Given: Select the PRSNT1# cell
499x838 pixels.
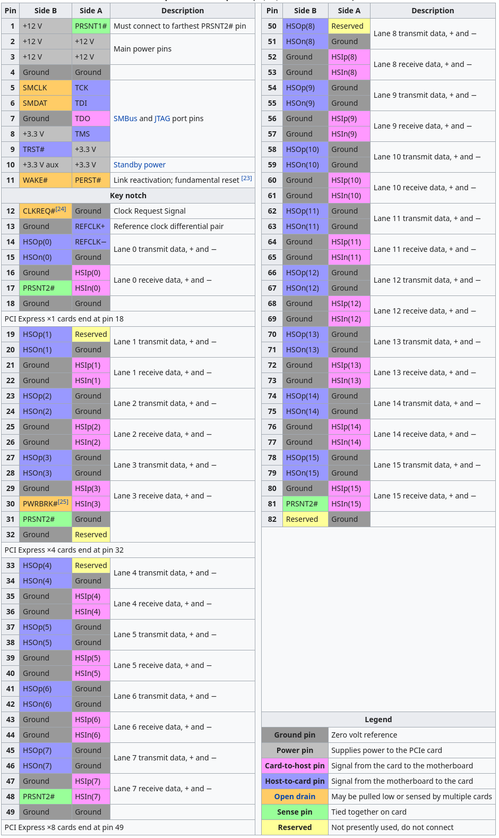Looking at the screenshot, I should (x=91, y=26).
